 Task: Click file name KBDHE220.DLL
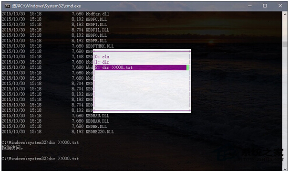(x=100, y=132)
